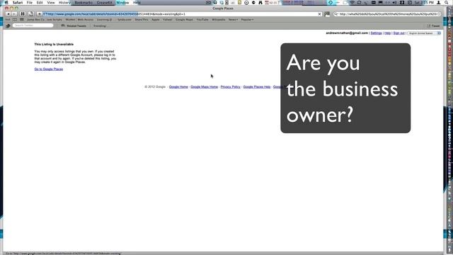Viewport: 453px width, 255px height.
Task: Open the Privacy Policy footer link
Action: [x=230, y=86]
